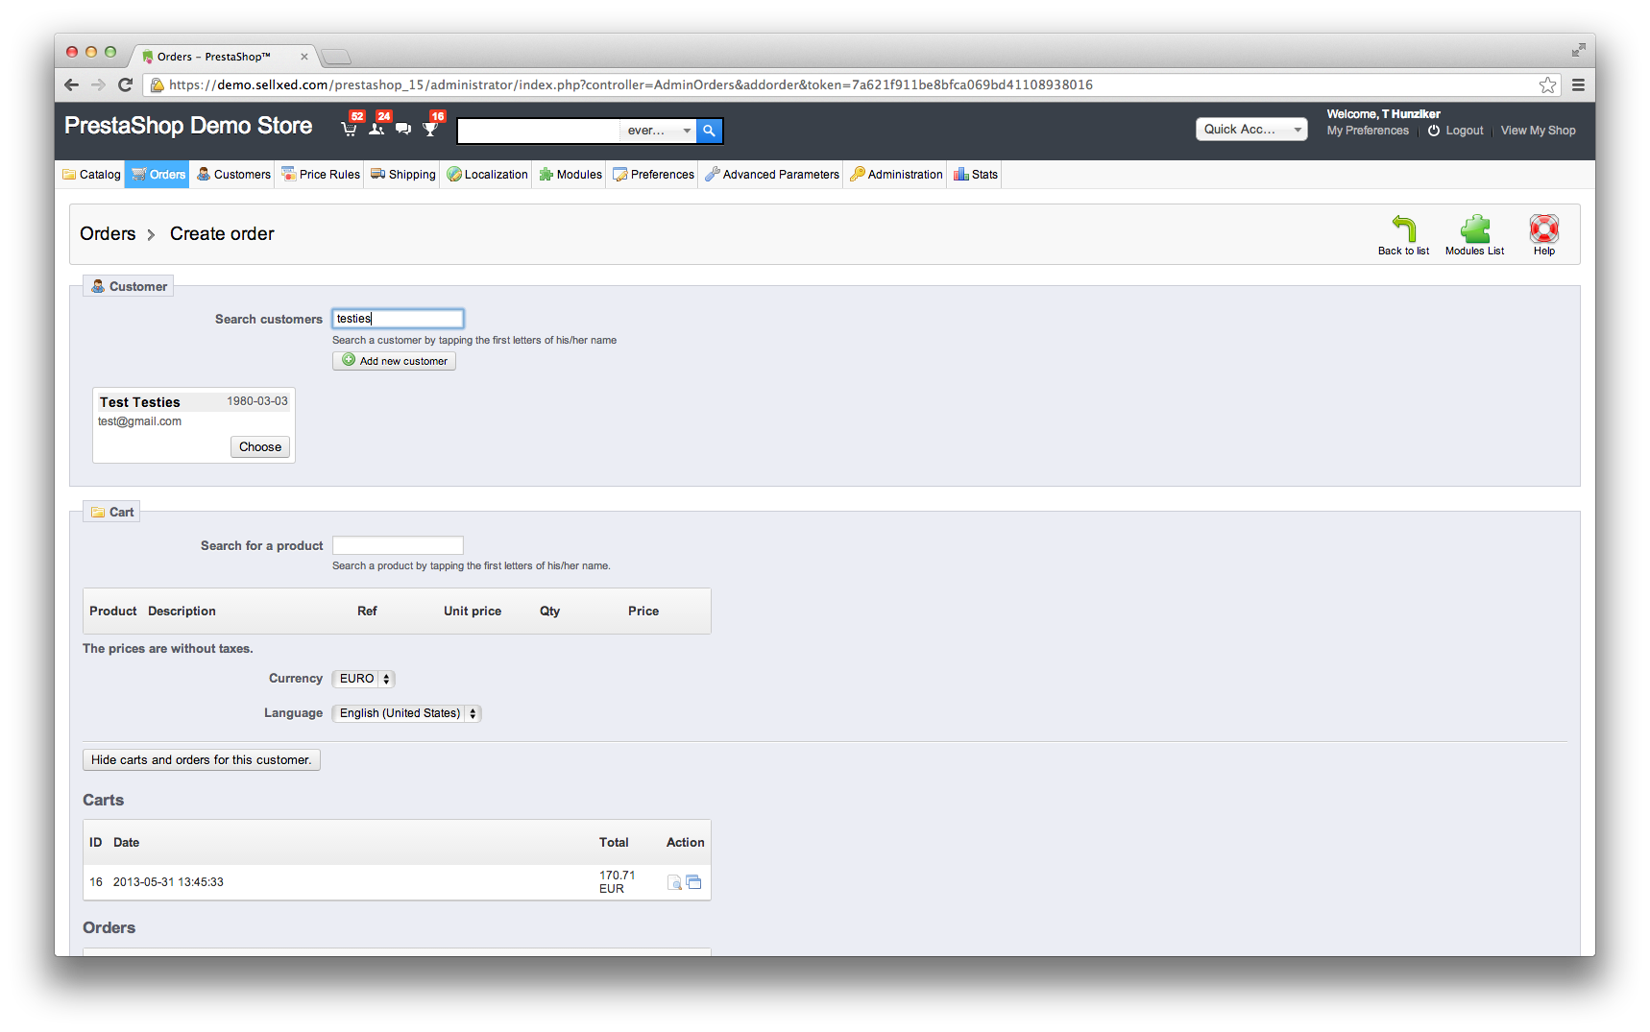The image size is (1650, 1032).
Task: Open the orders cart notification icon
Action: coord(350,129)
